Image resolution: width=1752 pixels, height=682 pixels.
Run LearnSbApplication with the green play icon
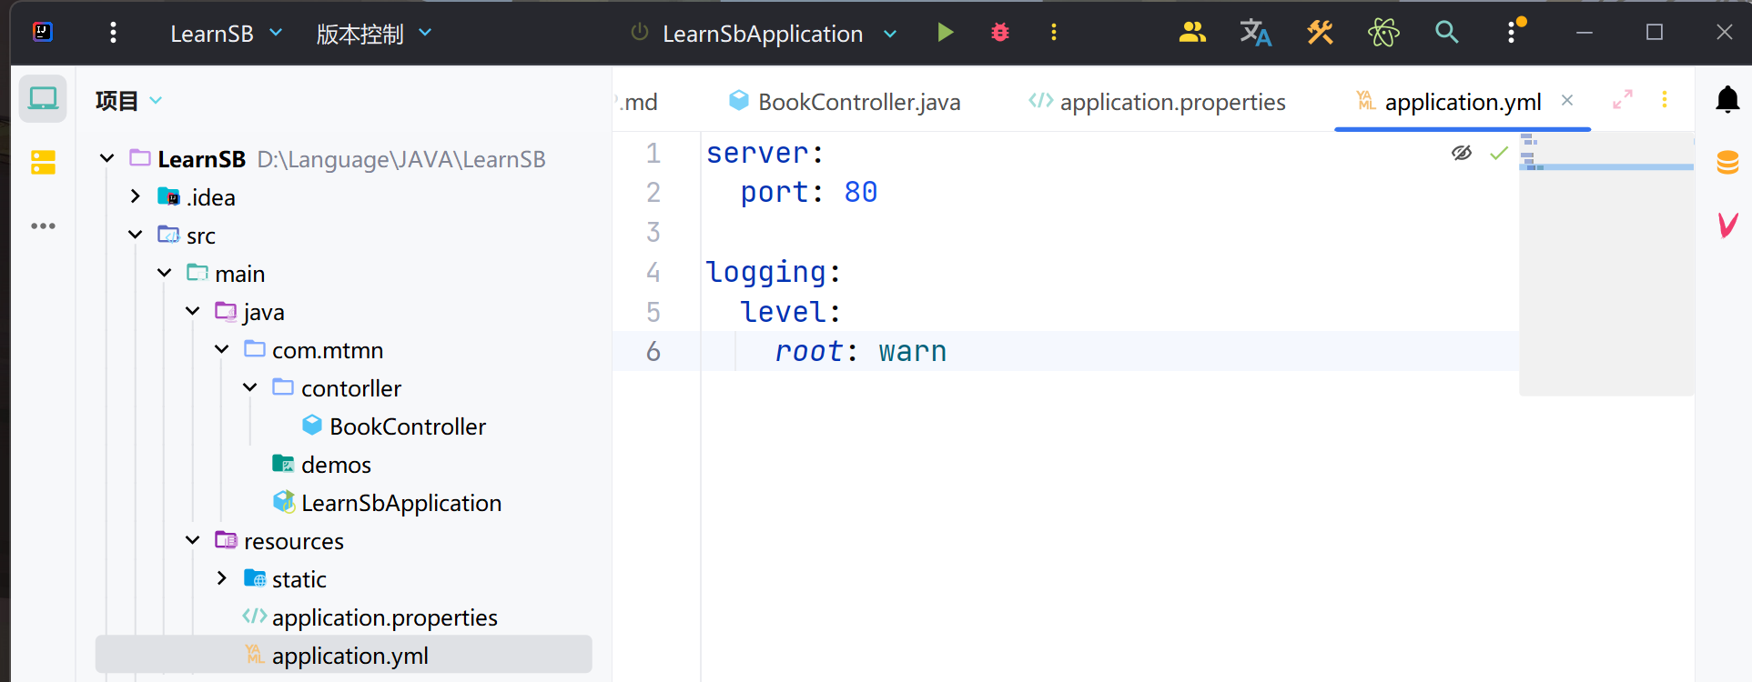(x=945, y=33)
